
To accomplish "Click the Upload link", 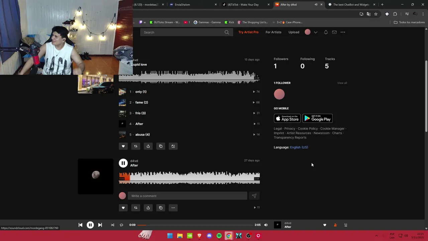I will click(294, 32).
